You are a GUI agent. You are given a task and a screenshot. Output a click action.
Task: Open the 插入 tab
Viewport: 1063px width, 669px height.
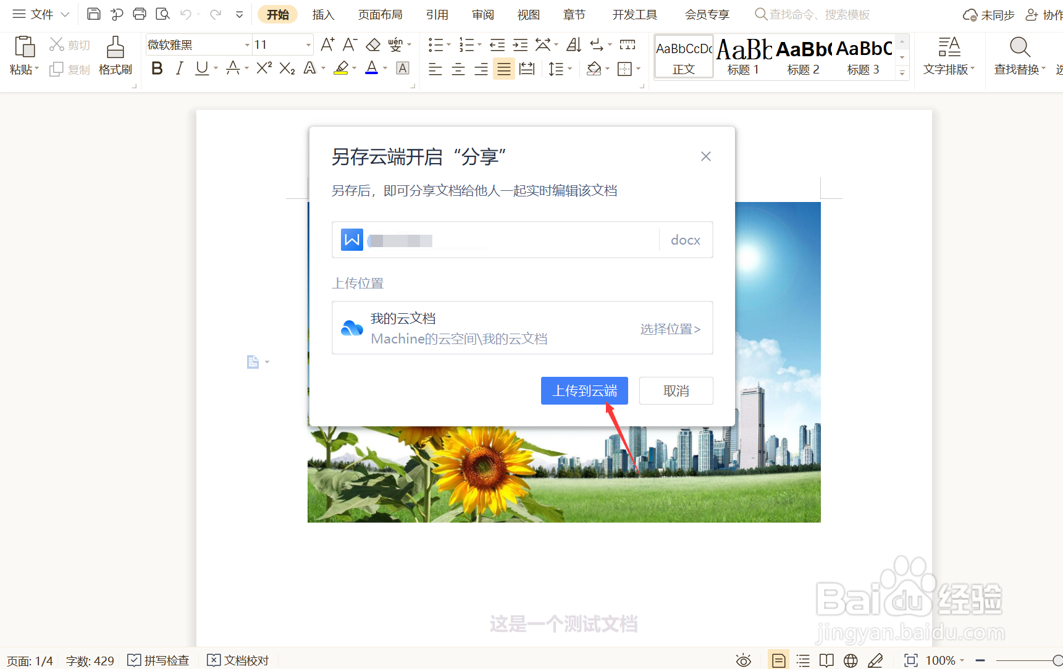[323, 14]
